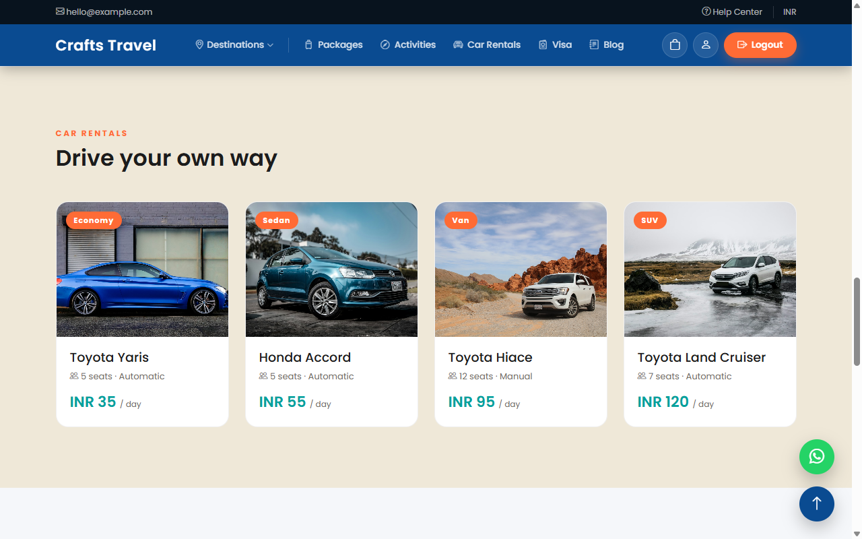The image size is (862, 539).
Task: Go to Packages menu item
Action: click(x=333, y=45)
